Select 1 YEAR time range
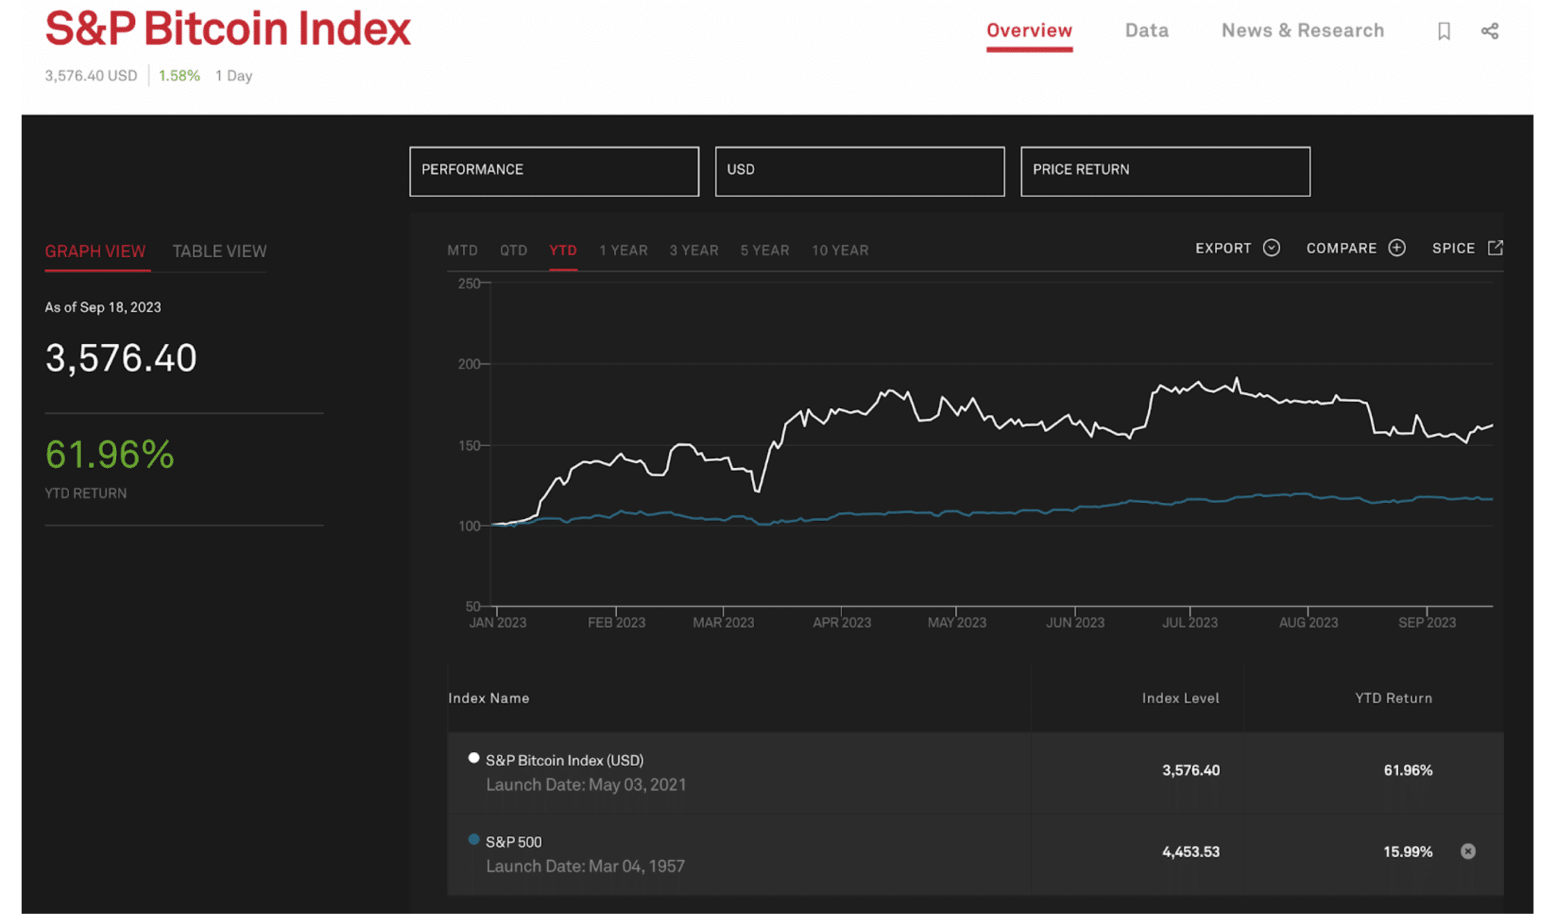Viewport: 1554px width, 920px height. 623,250
